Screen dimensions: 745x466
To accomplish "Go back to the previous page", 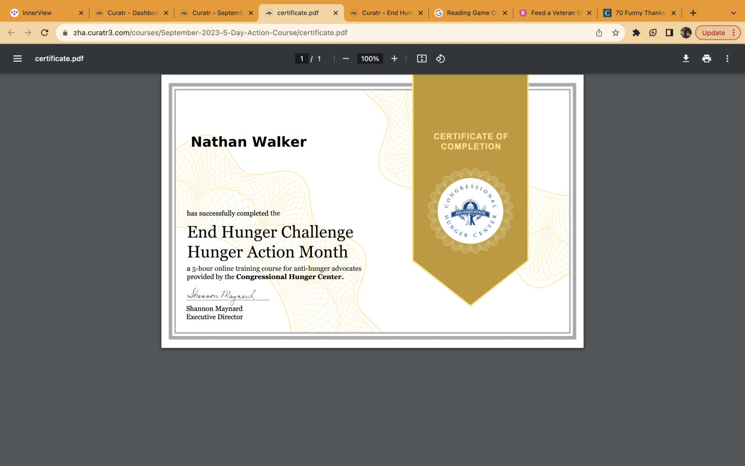I will coord(12,33).
